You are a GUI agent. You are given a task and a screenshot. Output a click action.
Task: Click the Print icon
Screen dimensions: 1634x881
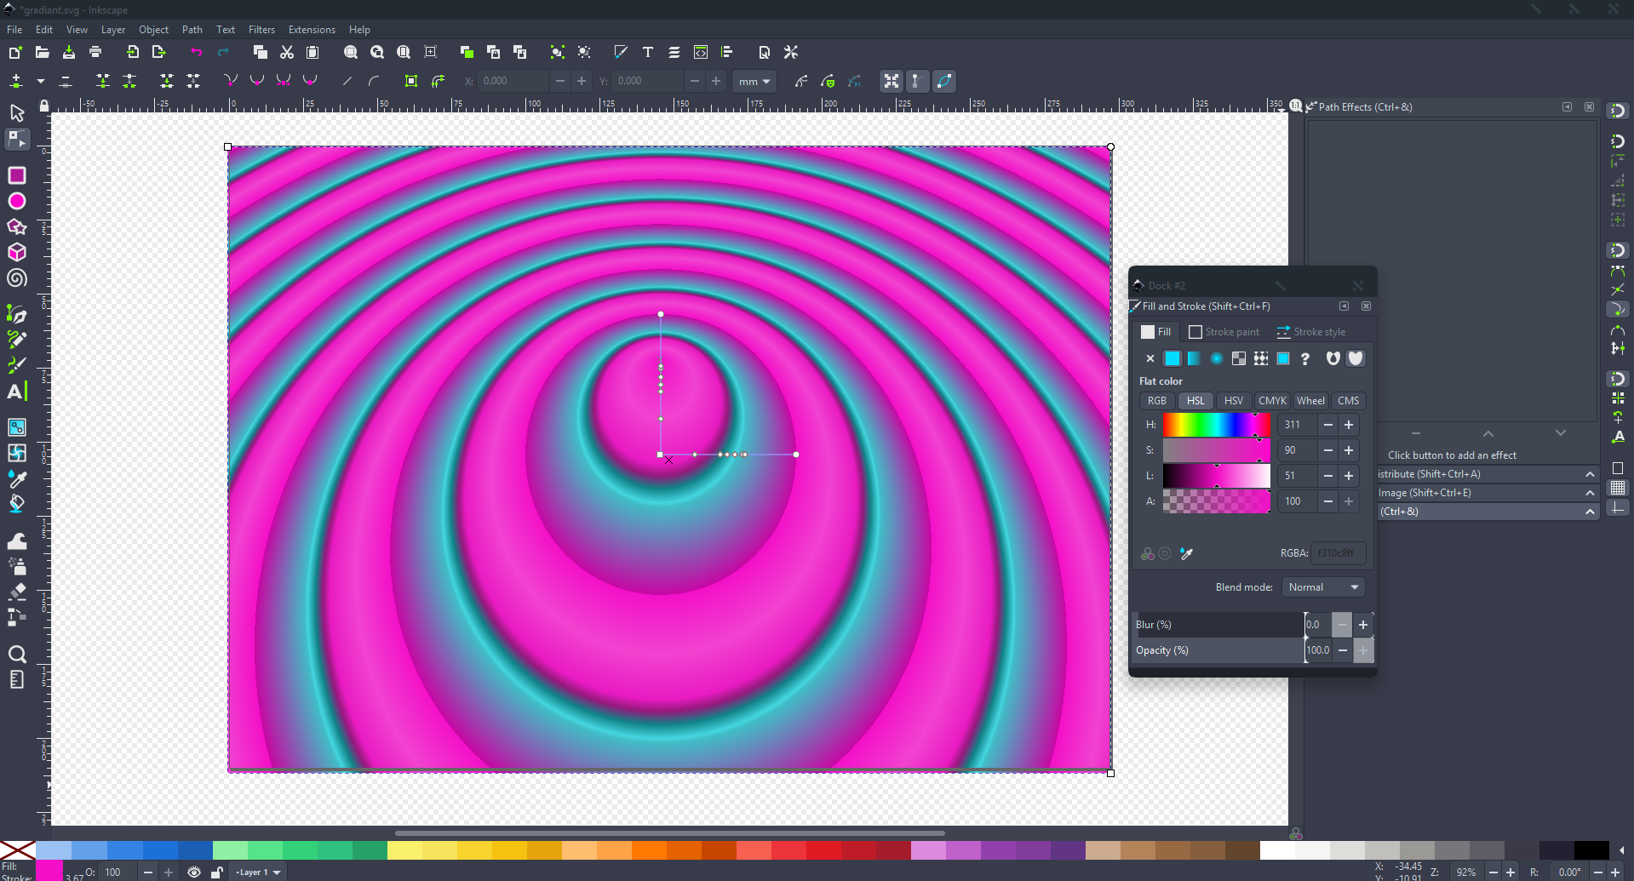95,53
